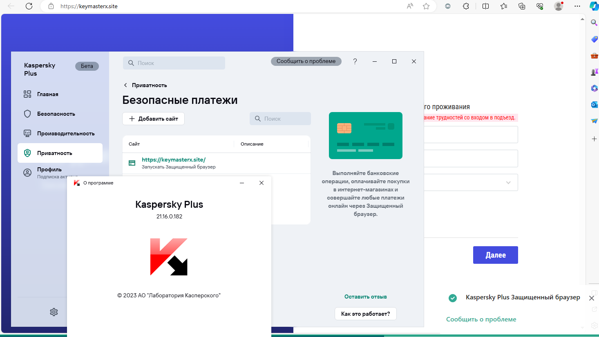The width and height of the screenshot is (599, 337).
Task: Maximize the Kaspersky Plus window
Action: point(394,61)
